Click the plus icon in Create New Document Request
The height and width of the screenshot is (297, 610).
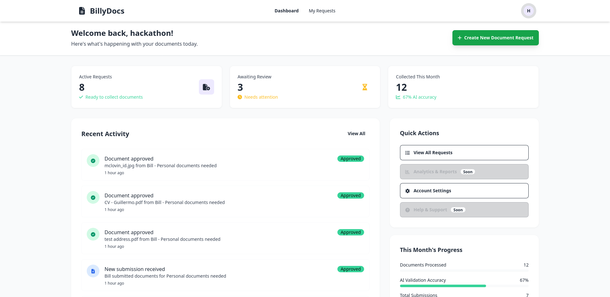coord(459,38)
